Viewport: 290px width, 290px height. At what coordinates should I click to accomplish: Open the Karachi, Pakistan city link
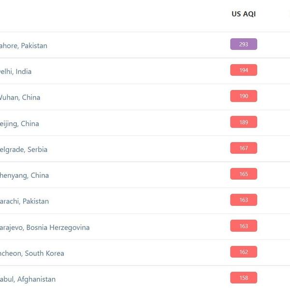click(x=24, y=202)
